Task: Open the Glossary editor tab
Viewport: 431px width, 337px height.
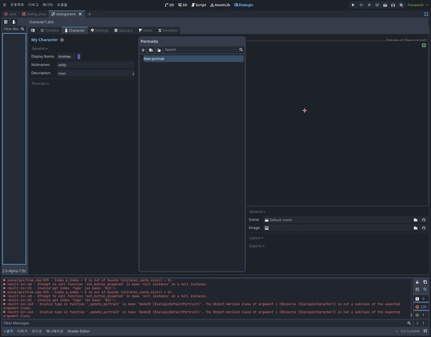Action: (123, 30)
